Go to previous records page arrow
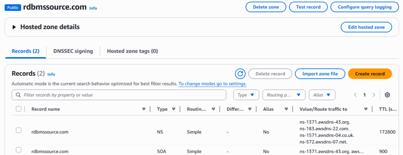The width and height of the screenshot is (403, 155). tap(355, 95)
